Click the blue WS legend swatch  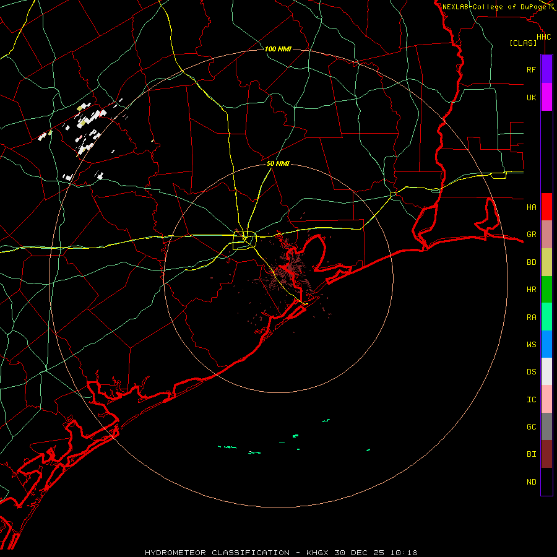[x=546, y=344]
